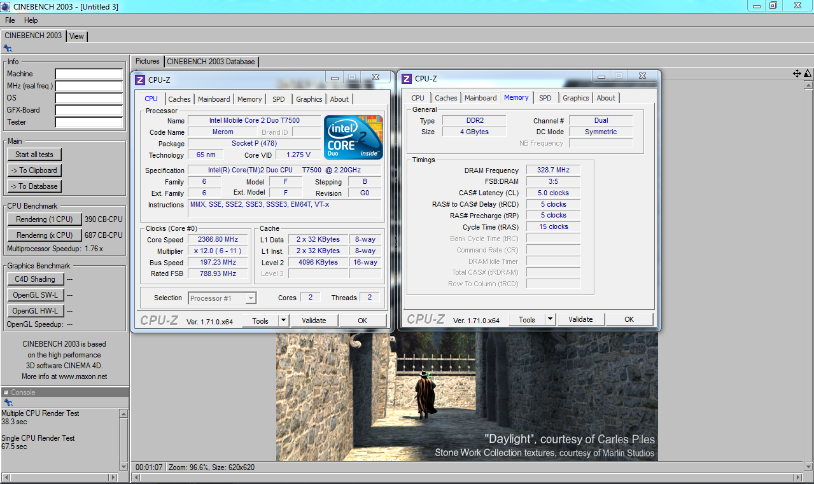This screenshot has height=484, width=814.
Task: Click the 'Socket P (478)' Package value
Action: (254, 144)
